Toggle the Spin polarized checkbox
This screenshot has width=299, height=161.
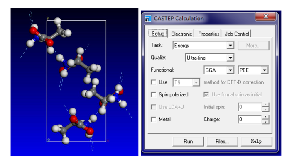point(154,95)
